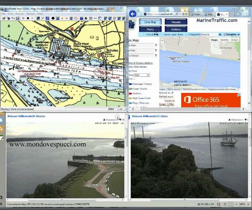Zoom out with the map minus button
Viewport: 252px width, 210px height.
[x=162, y=44]
